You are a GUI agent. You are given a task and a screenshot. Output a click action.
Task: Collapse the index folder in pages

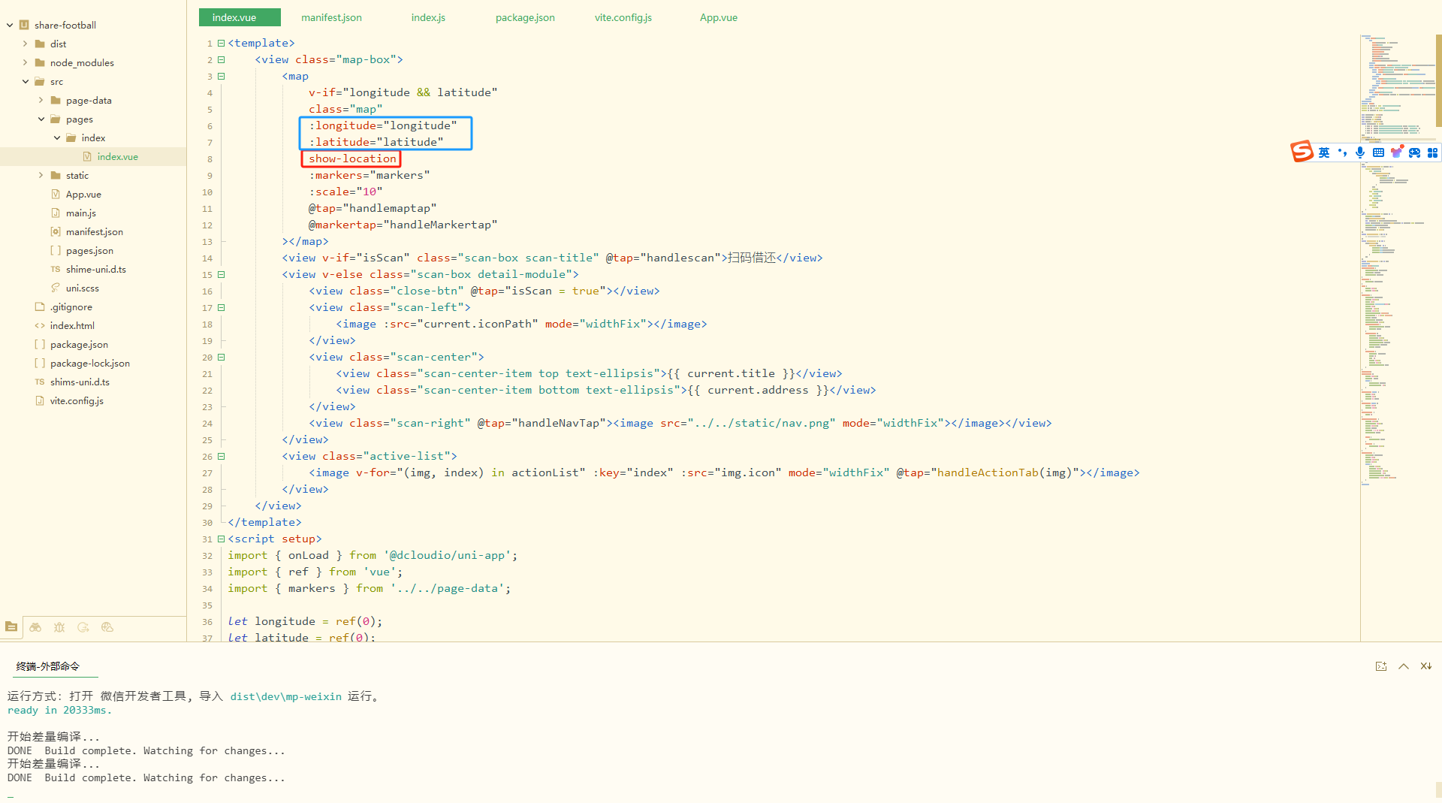[x=57, y=137]
